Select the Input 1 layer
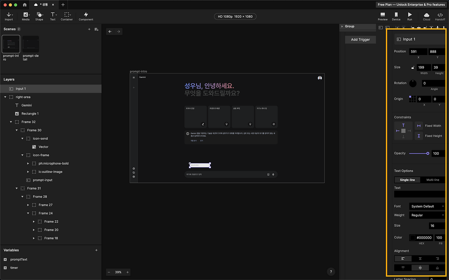The height and width of the screenshot is (280, 449). pos(51,89)
